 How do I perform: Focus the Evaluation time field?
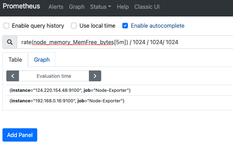(x=54, y=76)
